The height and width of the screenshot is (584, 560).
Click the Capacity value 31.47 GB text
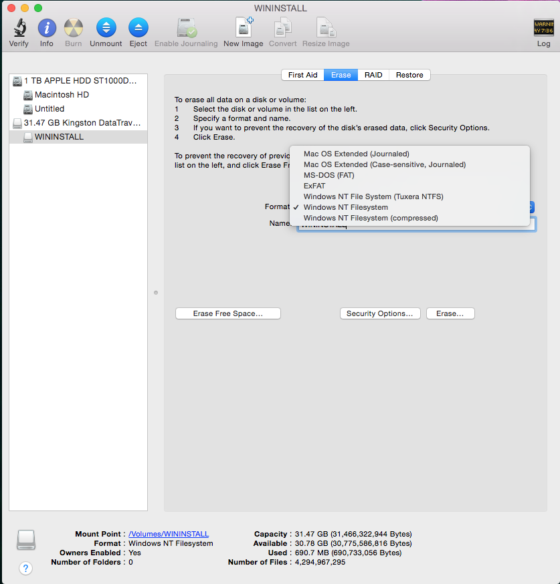(353, 534)
